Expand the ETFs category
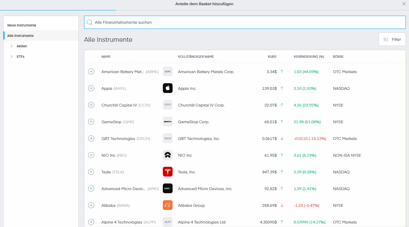Image resolution: width=409 pixels, height=227 pixels. point(12,56)
